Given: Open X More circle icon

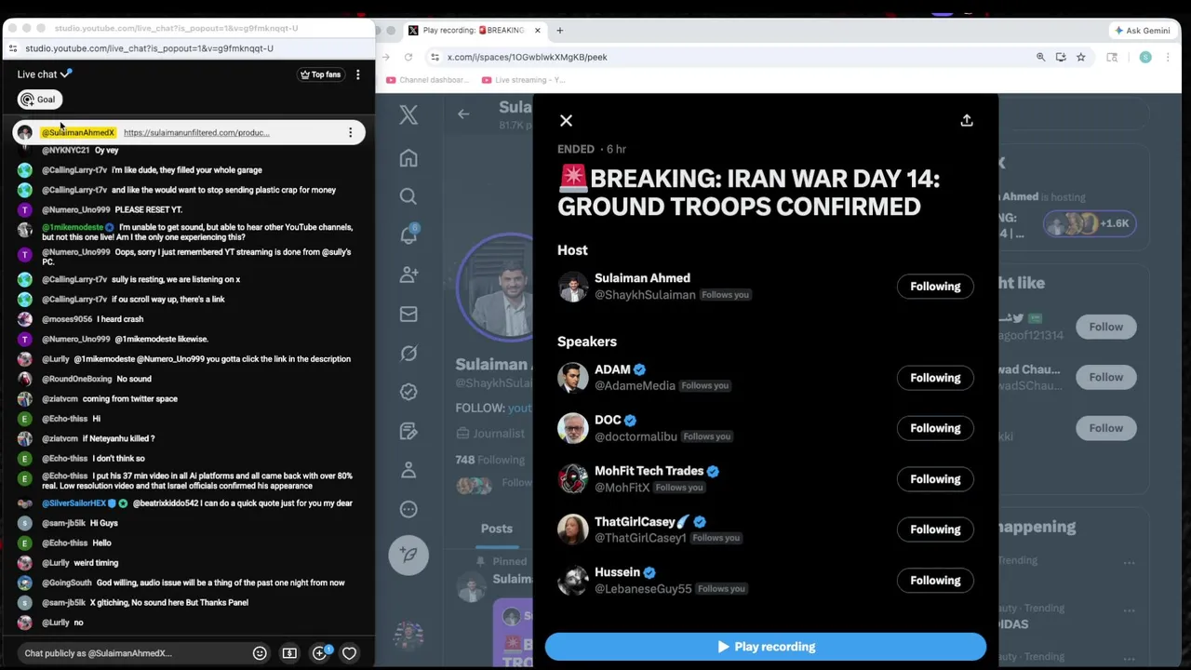Looking at the screenshot, I should click(408, 509).
